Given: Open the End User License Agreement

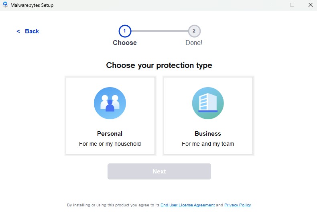Looking at the screenshot, I should (x=187, y=205).
